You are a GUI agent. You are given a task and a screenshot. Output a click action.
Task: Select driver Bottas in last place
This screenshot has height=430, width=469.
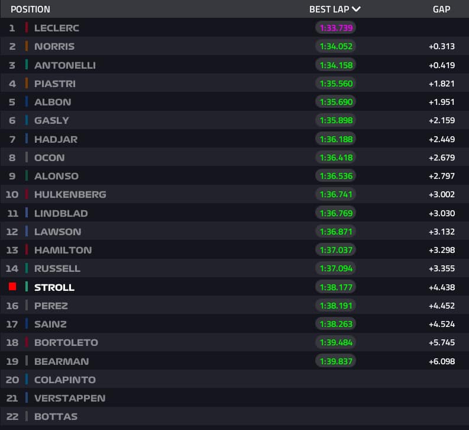(x=56, y=416)
